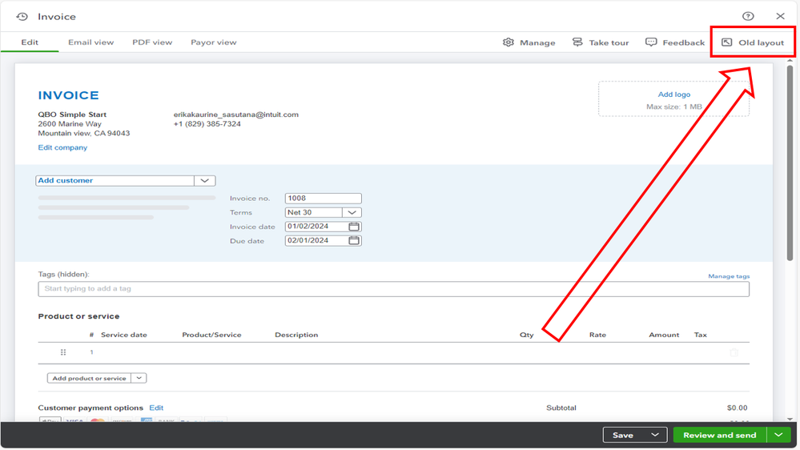Click into the Add customer field

[x=115, y=181]
